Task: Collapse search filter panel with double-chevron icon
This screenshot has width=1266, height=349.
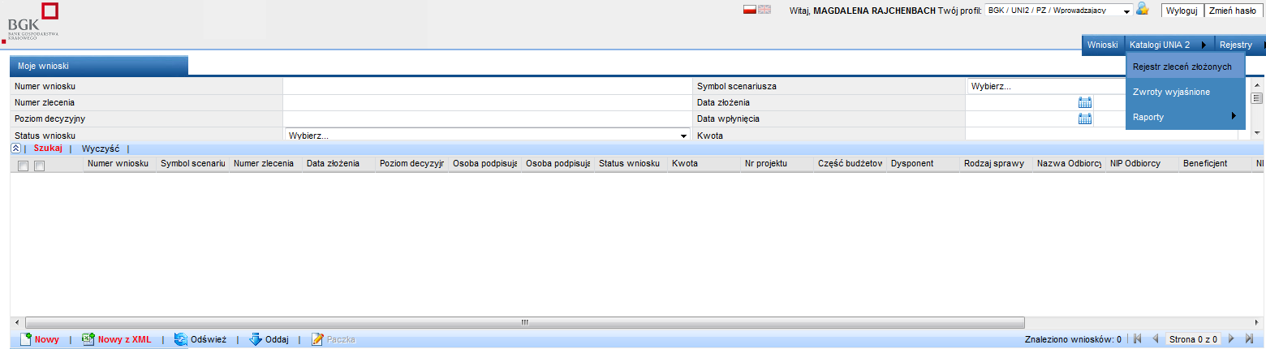Action: (15, 149)
